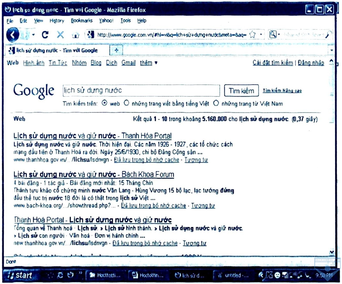Open the Bookmarks menu
The width and height of the screenshot is (342, 284).
(x=82, y=20)
